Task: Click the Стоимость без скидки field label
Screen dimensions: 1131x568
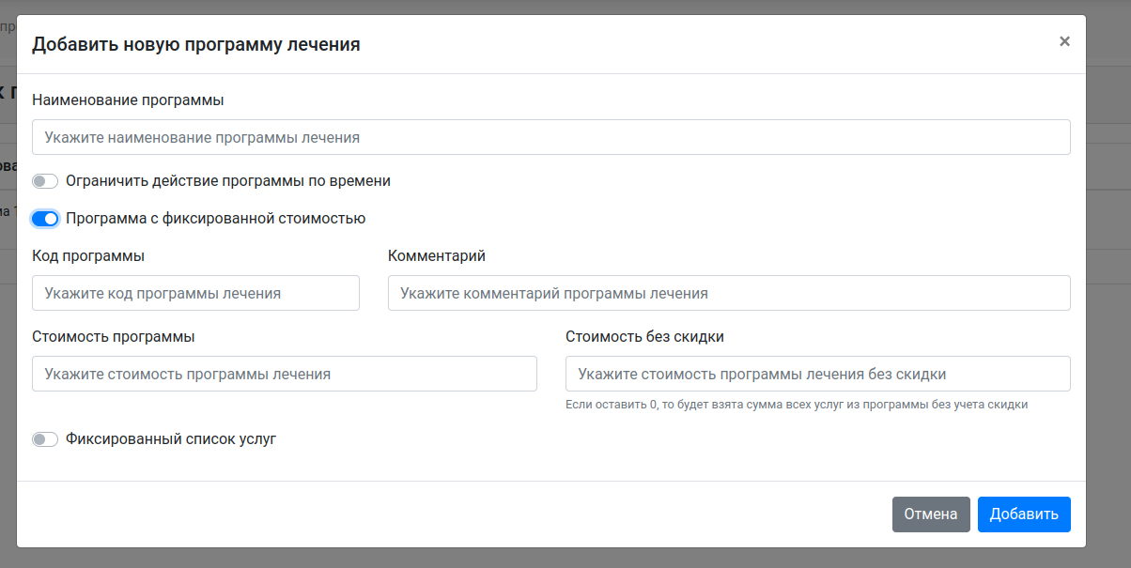Action: (644, 336)
